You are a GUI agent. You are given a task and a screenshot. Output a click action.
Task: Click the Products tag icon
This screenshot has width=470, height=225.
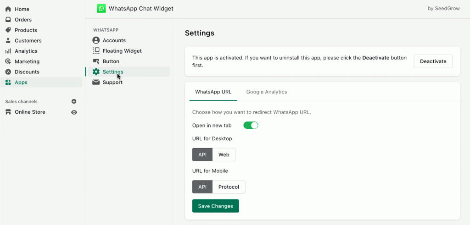pos(8,30)
